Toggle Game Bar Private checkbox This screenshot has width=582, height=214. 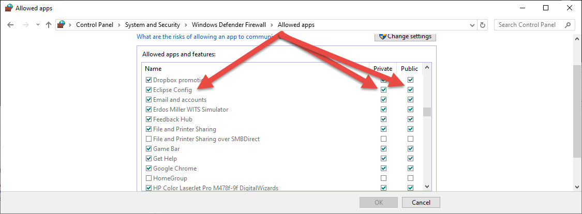(383, 149)
